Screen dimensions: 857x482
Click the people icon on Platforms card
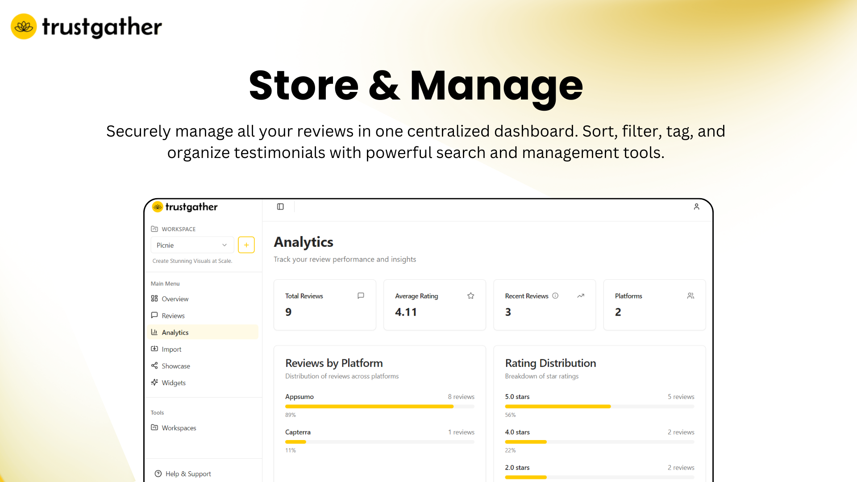tap(691, 295)
